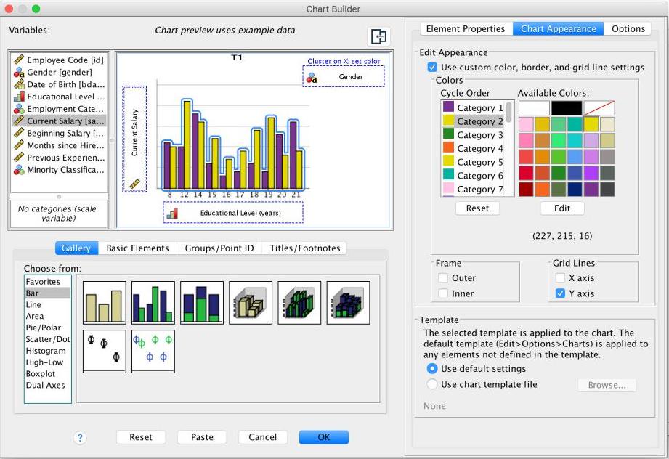669x459 pixels.
Task: Select the Use chart template file radio button
Action: [433, 384]
